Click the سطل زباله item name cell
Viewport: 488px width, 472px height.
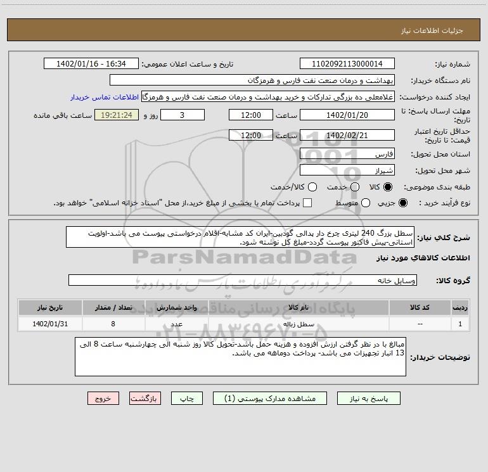pos(299,324)
